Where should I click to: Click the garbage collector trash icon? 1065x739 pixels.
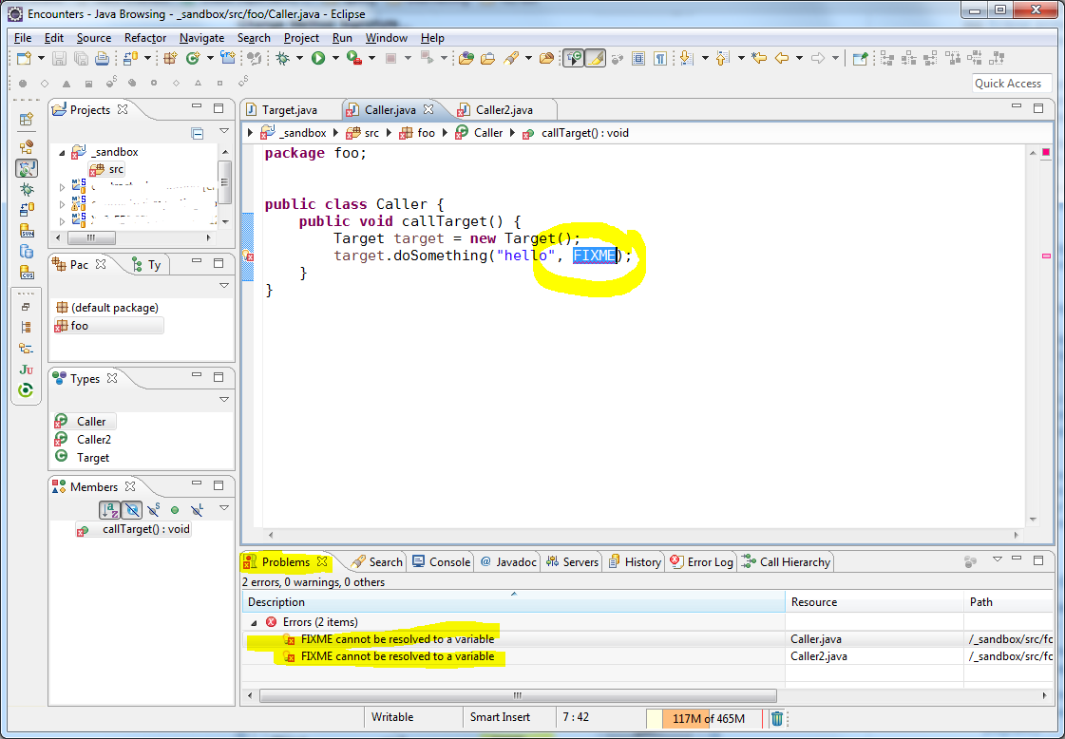point(777,718)
